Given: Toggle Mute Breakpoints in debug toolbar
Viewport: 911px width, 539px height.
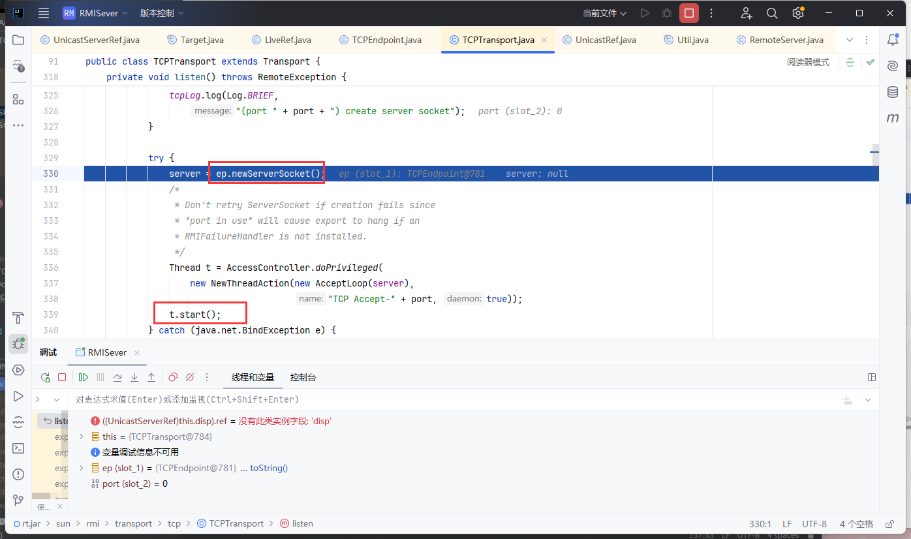Looking at the screenshot, I should [x=190, y=377].
